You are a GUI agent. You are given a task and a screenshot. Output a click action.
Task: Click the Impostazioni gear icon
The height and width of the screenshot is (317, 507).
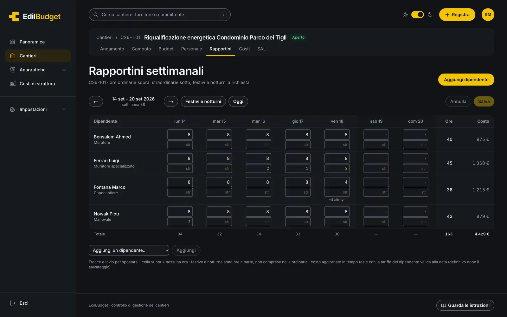(x=13, y=109)
